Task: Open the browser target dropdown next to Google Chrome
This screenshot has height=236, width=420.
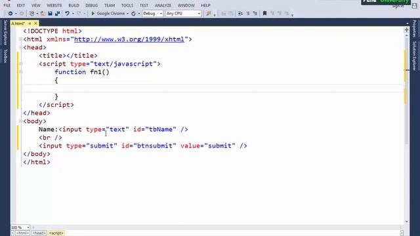Action: [x=127, y=13]
